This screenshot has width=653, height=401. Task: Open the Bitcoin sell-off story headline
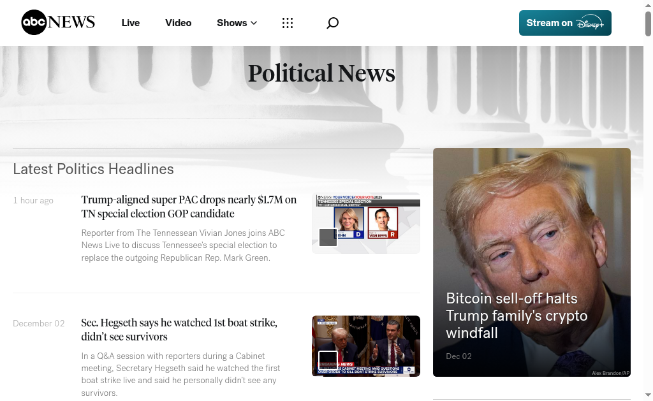pyautogui.click(x=517, y=316)
